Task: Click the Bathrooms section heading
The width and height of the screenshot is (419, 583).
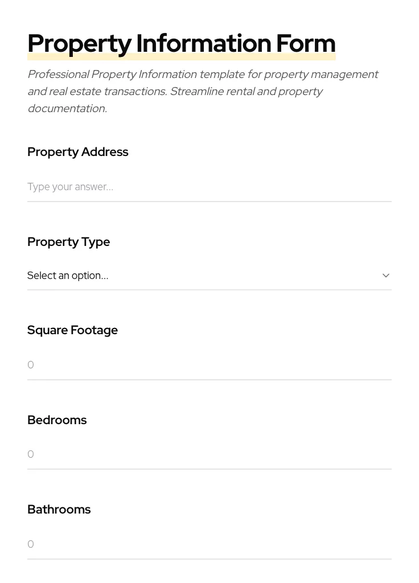Action: (x=59, y=510)
